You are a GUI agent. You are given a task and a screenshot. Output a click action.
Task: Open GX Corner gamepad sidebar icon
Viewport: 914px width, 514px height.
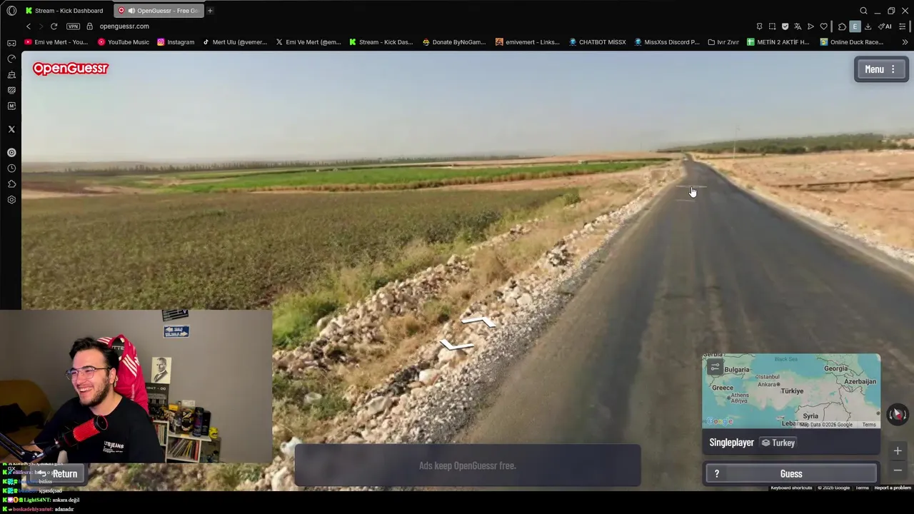coord(11,43)
